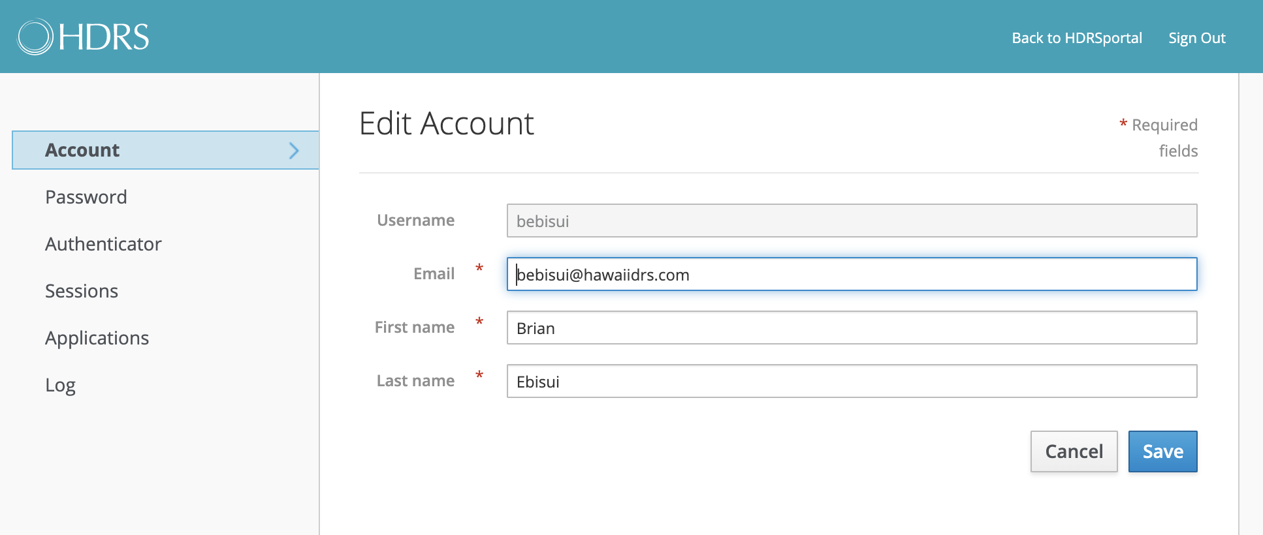The height and width of the screenshot is (535, 1263).
Task: Click the Cancel button
Action: tap(1074, 451)
